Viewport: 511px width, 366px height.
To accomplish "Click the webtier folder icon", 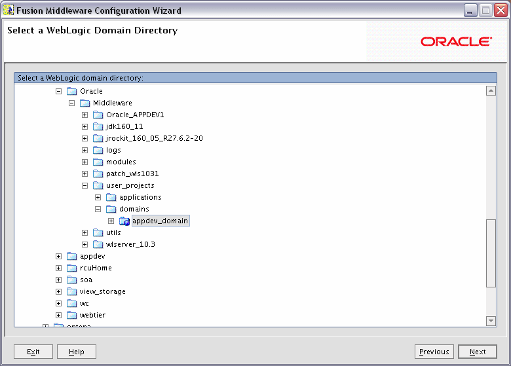I will tap(71, 315).
